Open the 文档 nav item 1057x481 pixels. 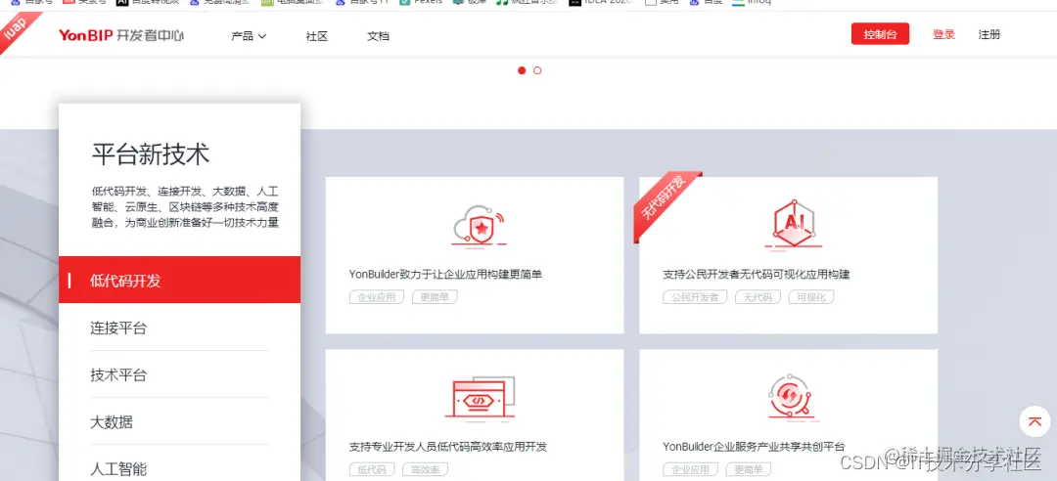coord(378,36)
